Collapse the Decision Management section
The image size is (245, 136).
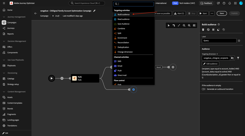click(4, 41)
